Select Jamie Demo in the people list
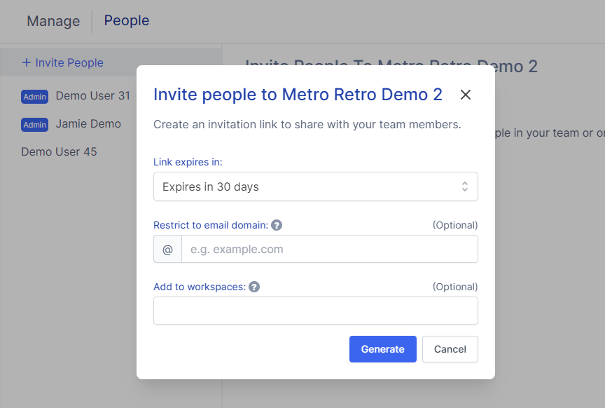This screenshot has height=408, width=605. (x=88, y=123)
